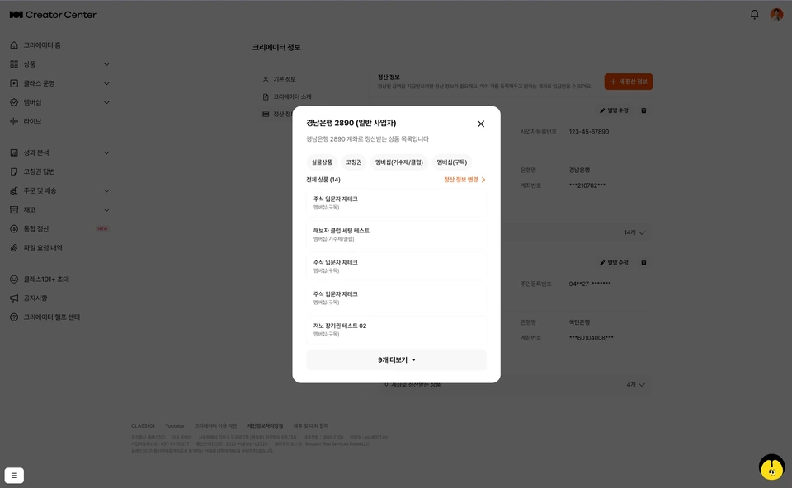The image size is (792, 488).
Task: Filter by 멤버십(구독) chip
Action: click(451, 162)
